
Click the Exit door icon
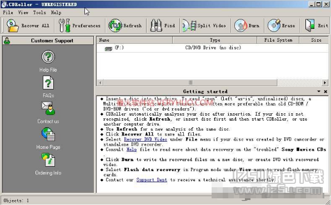tap(310, 26)
